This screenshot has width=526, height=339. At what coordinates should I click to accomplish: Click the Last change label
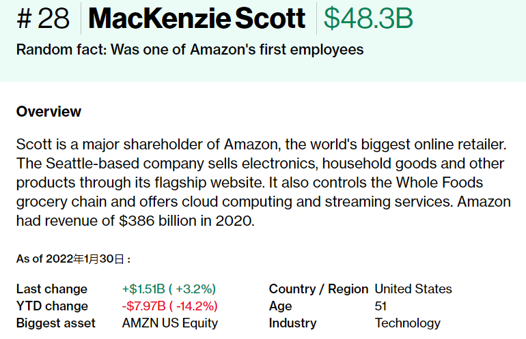pos(52,289)
